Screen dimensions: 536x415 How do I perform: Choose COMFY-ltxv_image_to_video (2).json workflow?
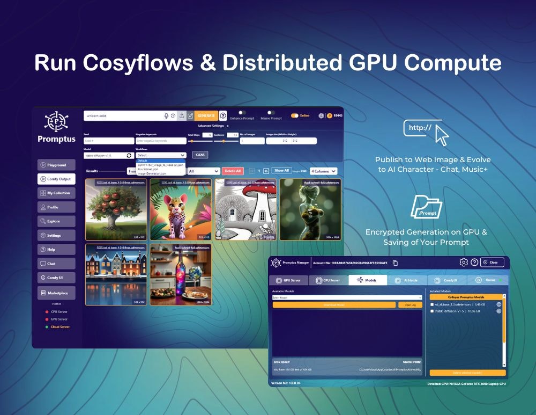(x=161, y=165)
